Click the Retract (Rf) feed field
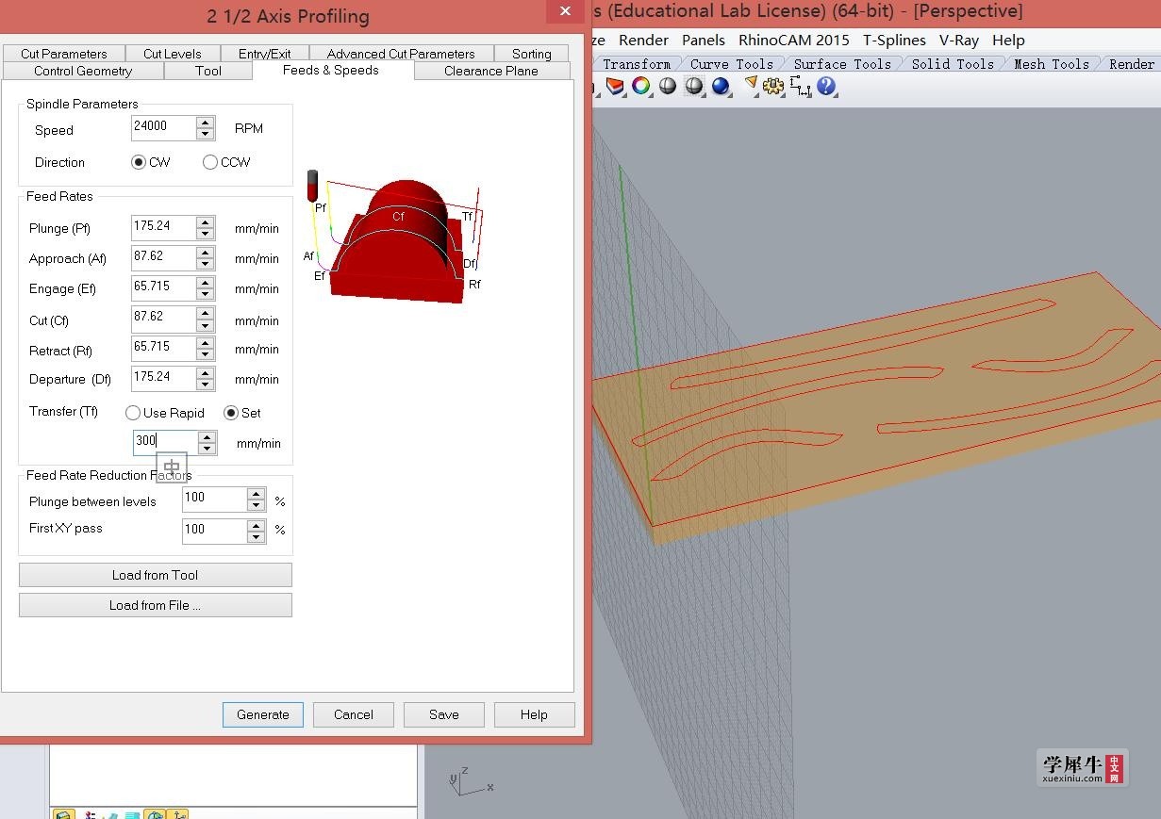Image resolution: width=1161 pixels, height=819 pixels. coord(164,348)
